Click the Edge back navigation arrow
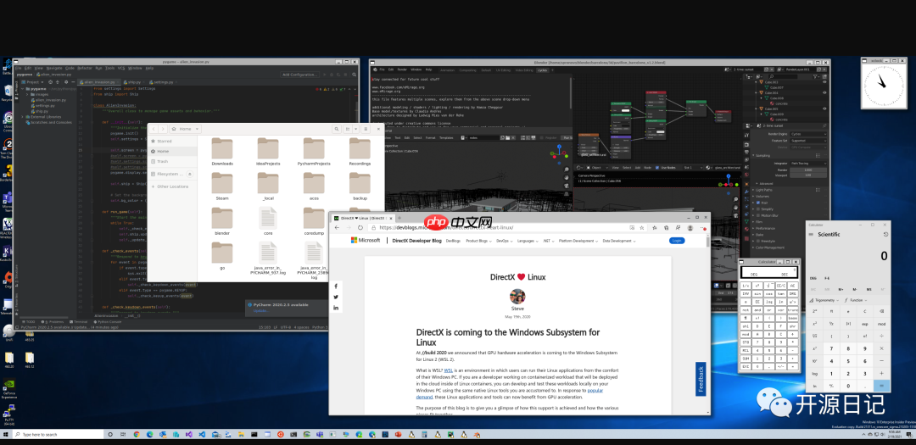 (x=337, y=228)
